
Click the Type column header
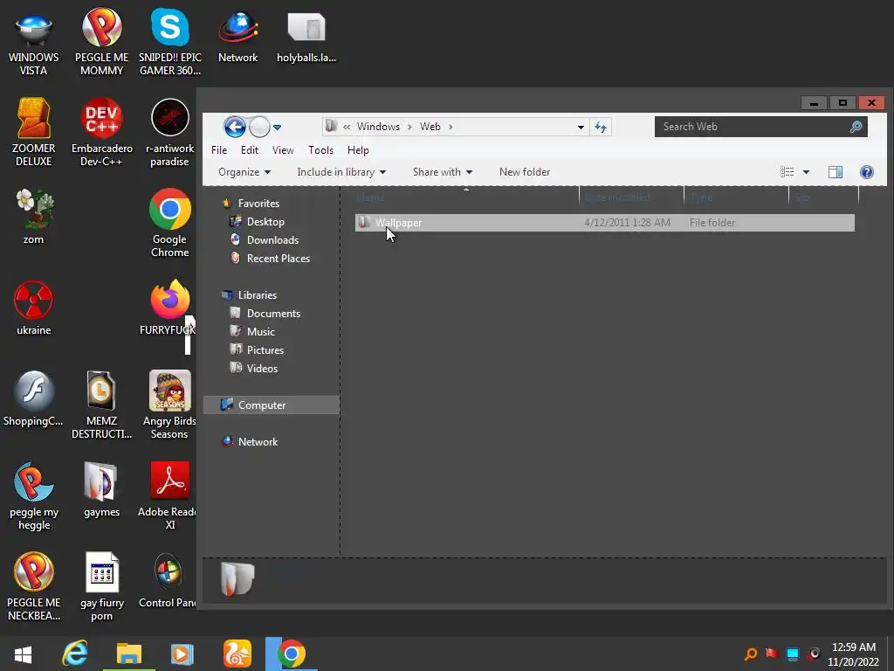pos(736,197)
